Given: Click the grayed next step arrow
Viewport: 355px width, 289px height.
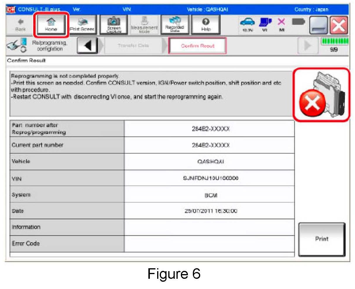Looking at the screenshot, I should click(308, 46).
